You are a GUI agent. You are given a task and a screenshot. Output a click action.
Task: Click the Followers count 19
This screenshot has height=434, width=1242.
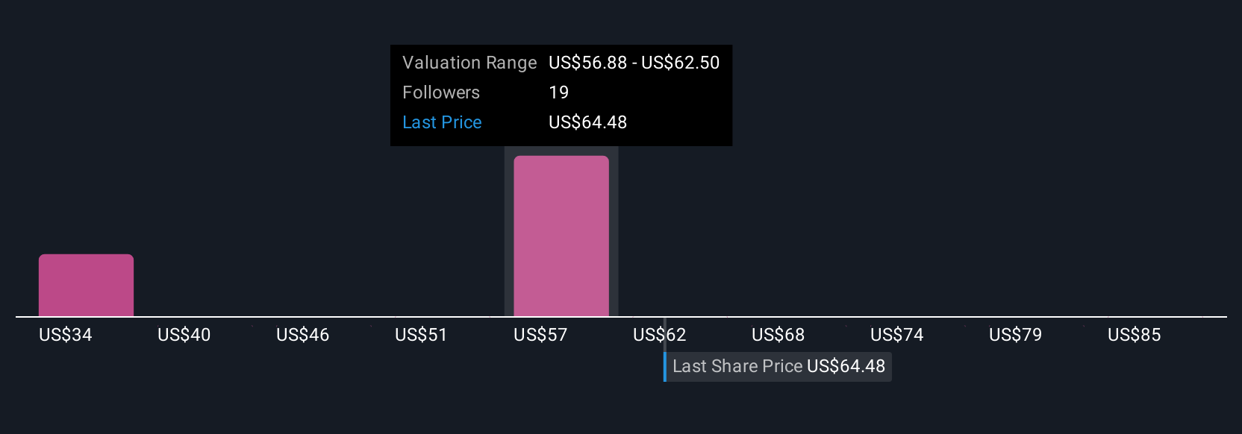pyautogui.click(x=558, y=92)
